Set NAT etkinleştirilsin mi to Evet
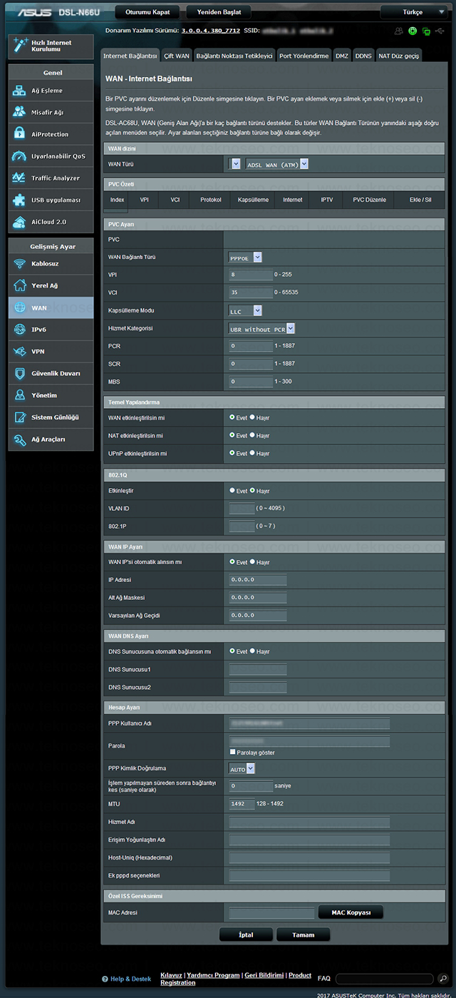This screenshot has height=998, width=456. click(232, 435)
